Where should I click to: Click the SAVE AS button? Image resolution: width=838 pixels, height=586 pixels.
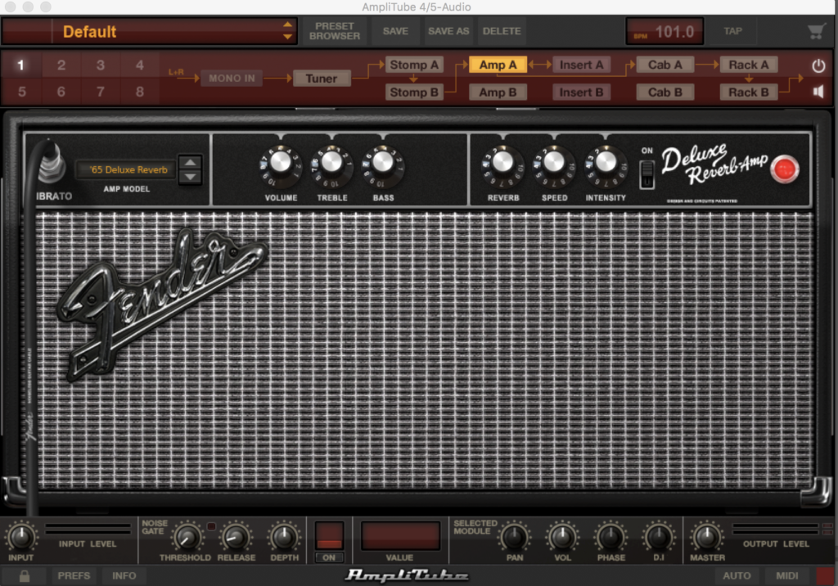(448, 31)
